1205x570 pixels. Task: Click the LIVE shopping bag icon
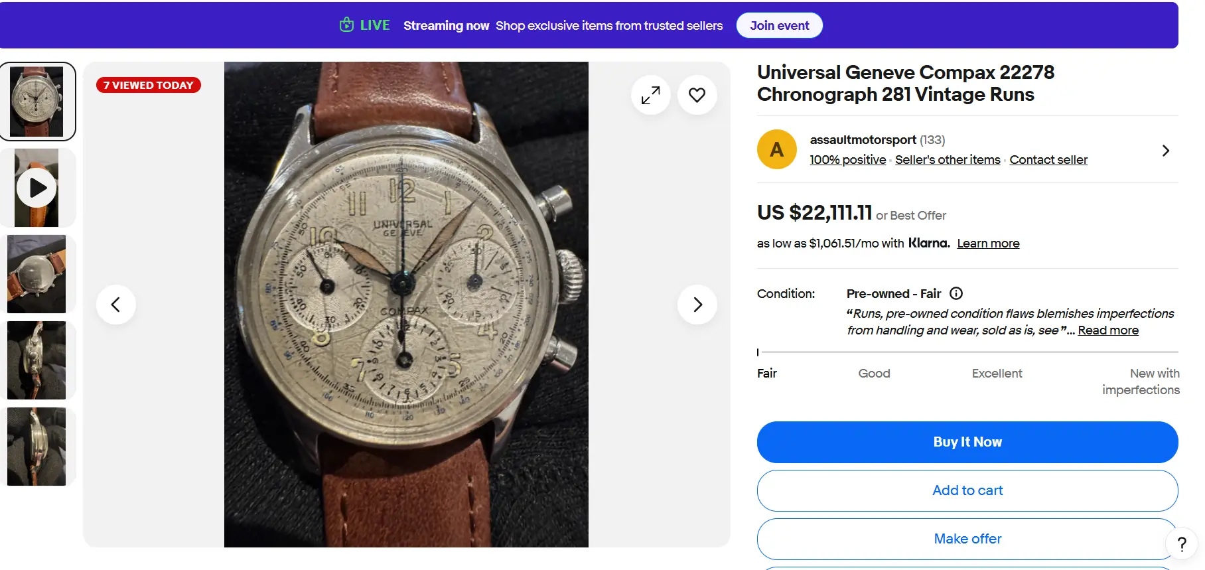[x=346, y=25]
